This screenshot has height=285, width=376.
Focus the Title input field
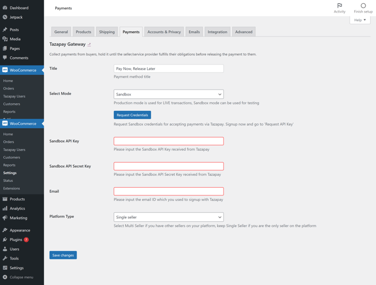[168, 68]
